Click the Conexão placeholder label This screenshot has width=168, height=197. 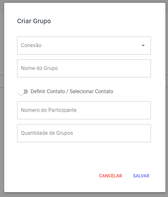coord(31,45)
